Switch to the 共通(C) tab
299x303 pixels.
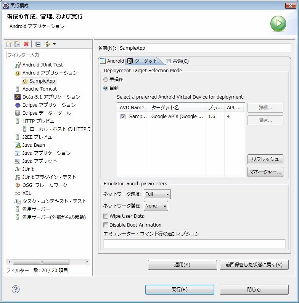tap(177, 61)
